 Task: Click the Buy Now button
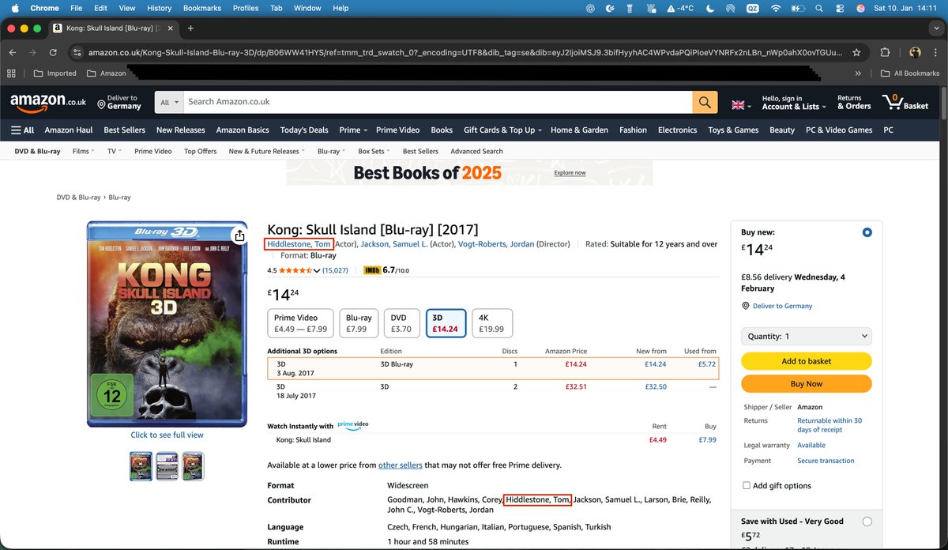coord(807,383)
